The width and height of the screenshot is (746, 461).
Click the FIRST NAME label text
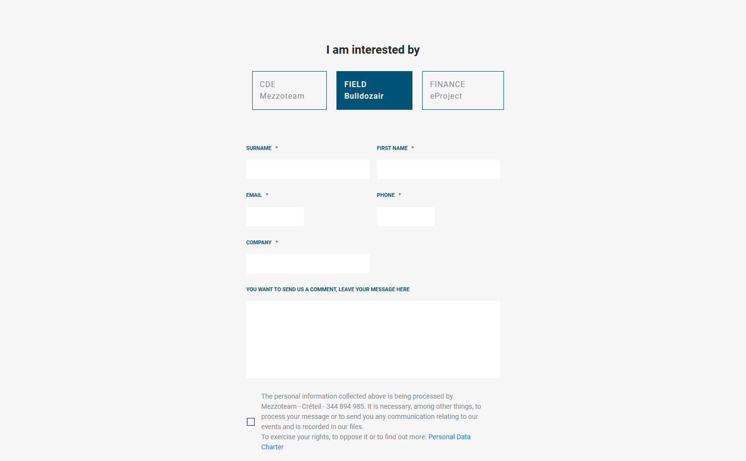[x=392, y=149]
